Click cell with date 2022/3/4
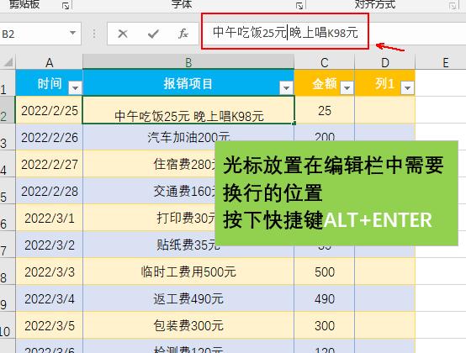466x353 pixels. [x=50, y=298]
